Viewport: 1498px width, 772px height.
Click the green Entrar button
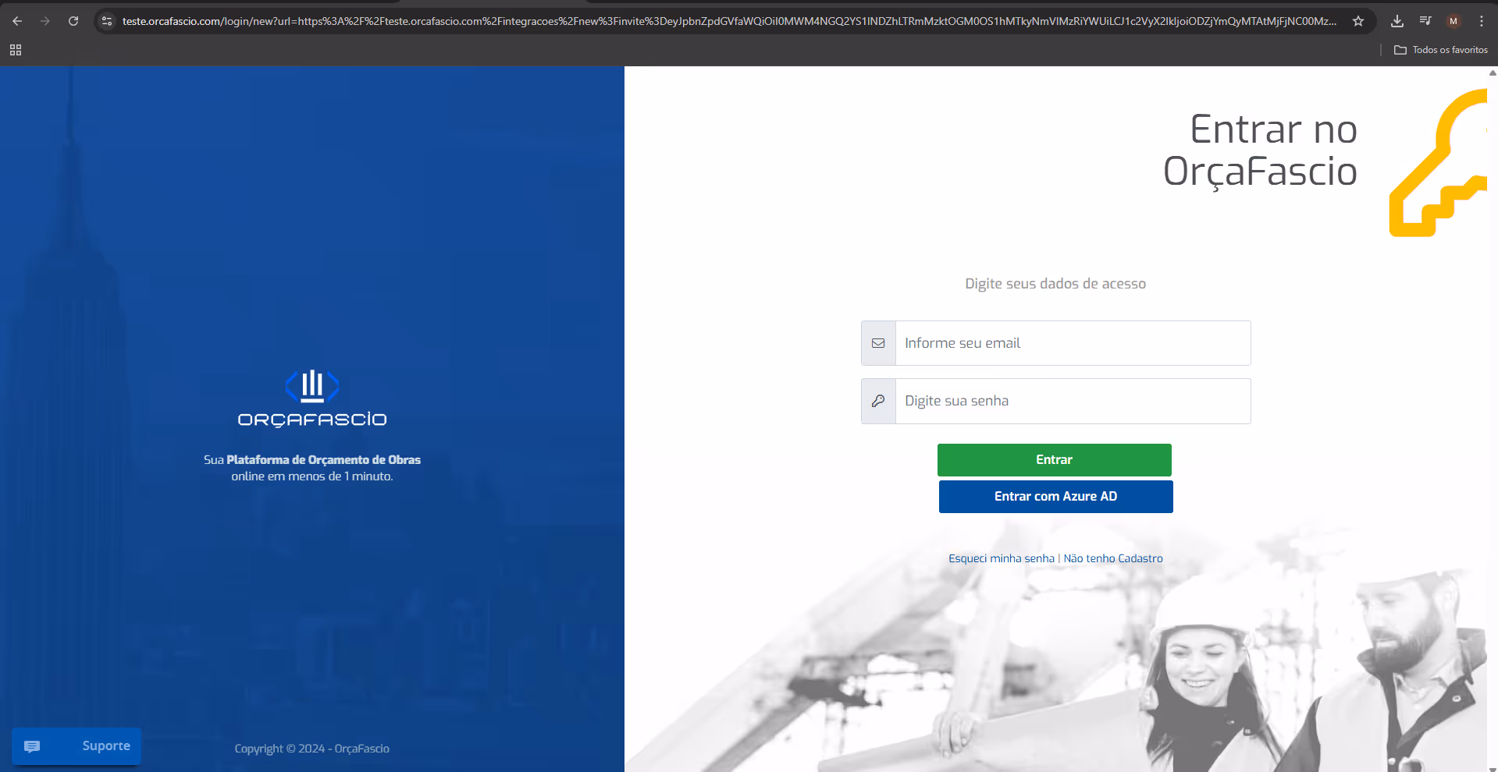[x=1054, y=460]
